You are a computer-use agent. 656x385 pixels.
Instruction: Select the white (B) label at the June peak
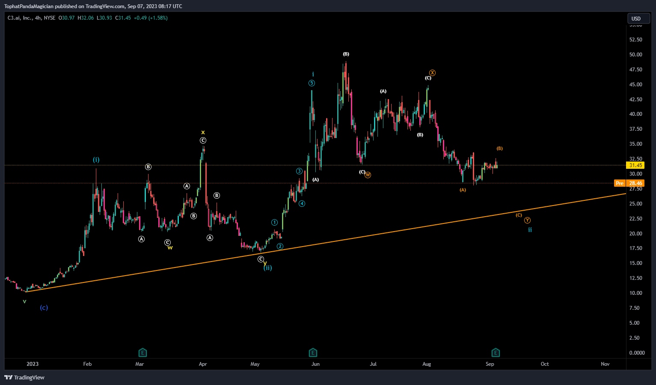(x=346, y=54)
